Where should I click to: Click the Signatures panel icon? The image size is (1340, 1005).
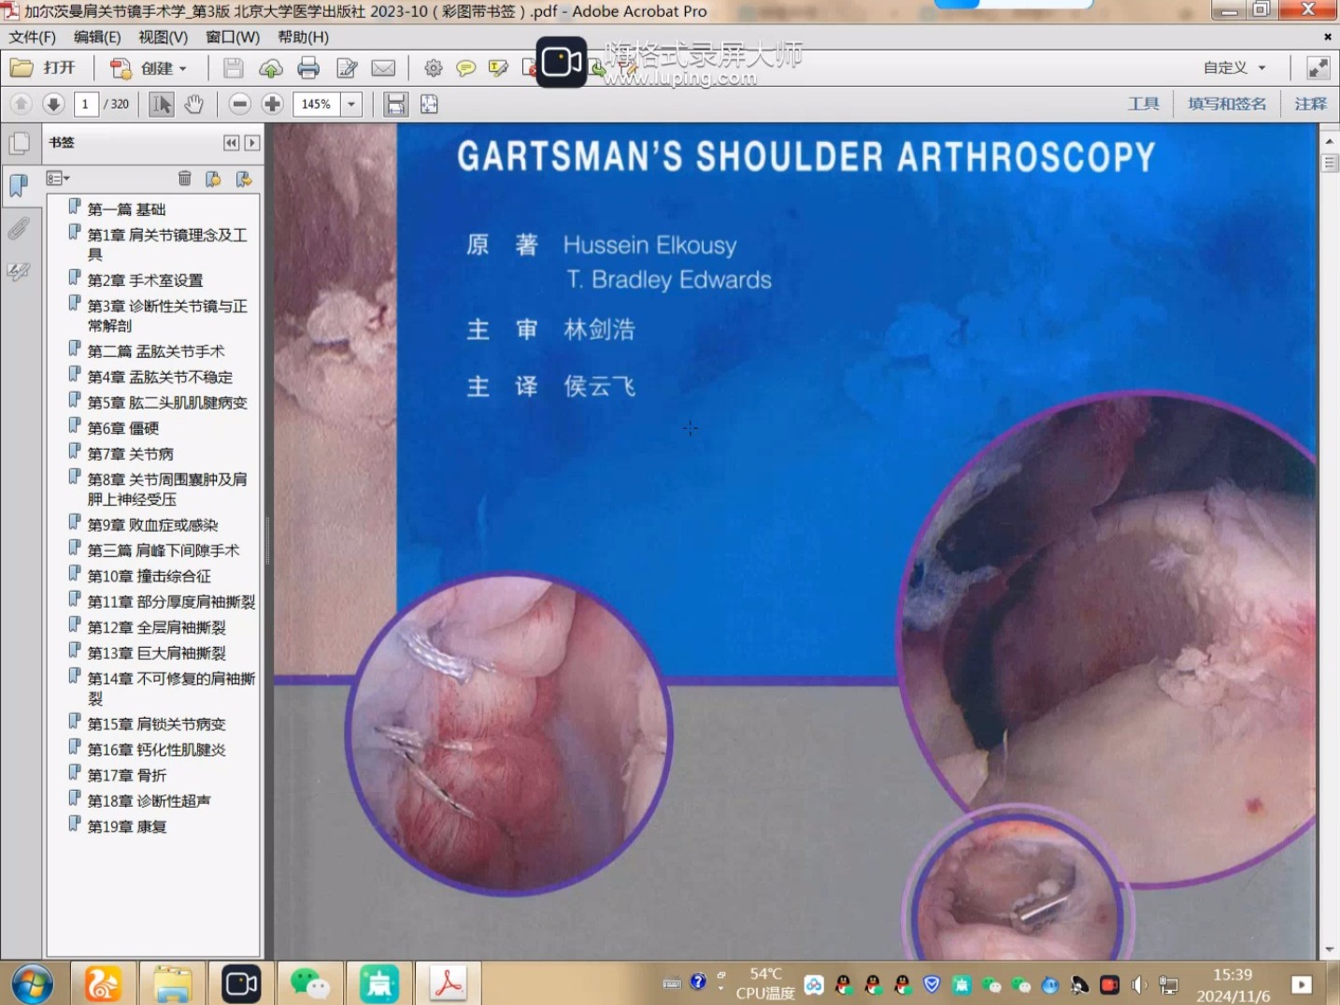19,271
